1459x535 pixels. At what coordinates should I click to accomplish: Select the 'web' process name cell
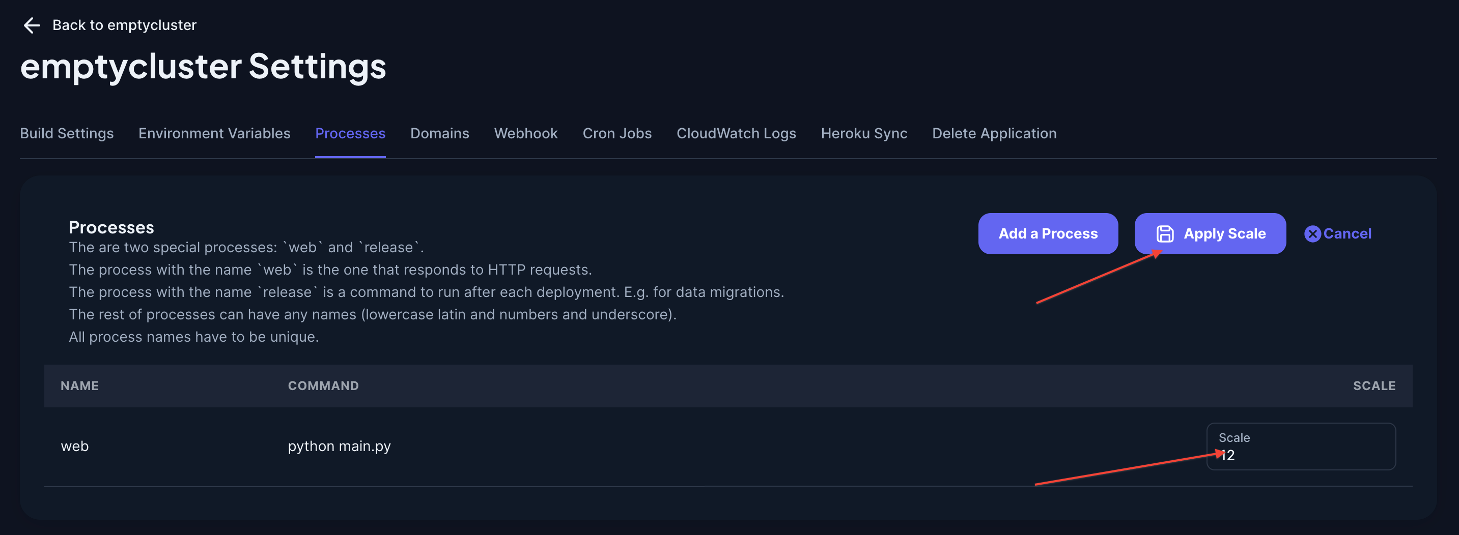tap(75, 446)
